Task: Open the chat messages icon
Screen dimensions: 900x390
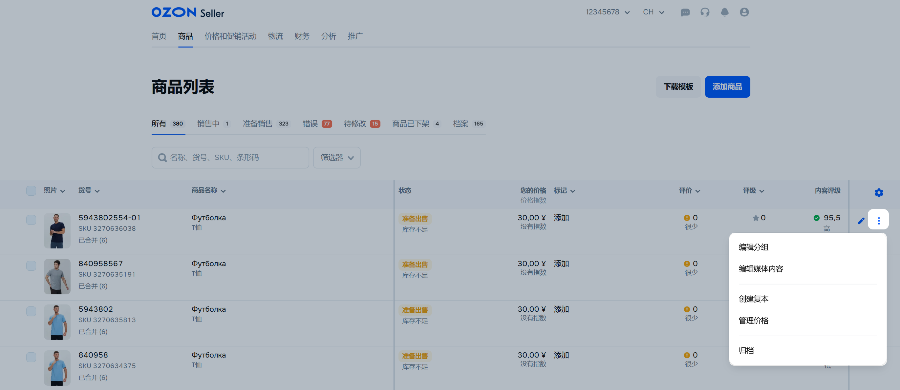Action: tap(685, 12)
